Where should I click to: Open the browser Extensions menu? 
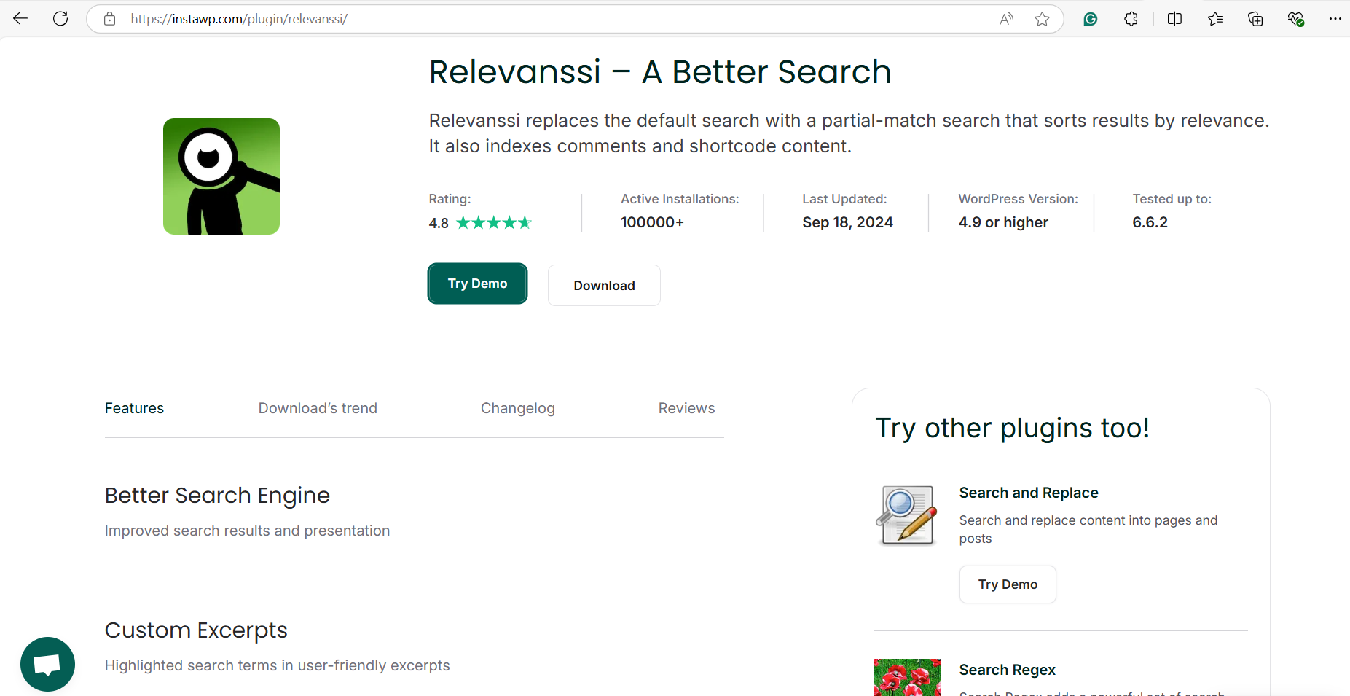(1131, 19)
